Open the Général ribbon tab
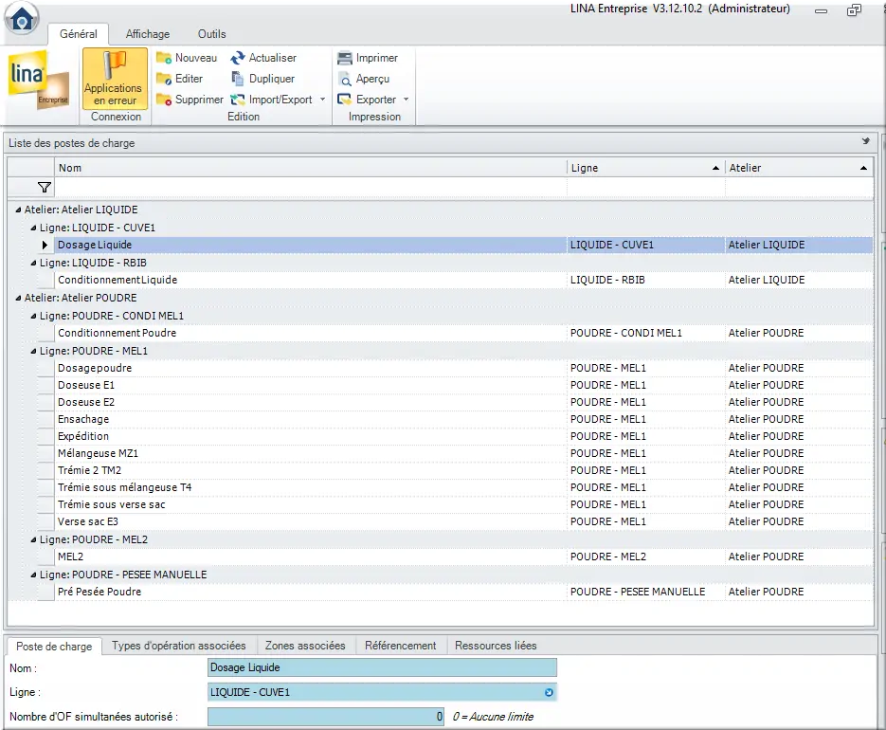Viewport: 886px width, 730px height. (79, 34)
